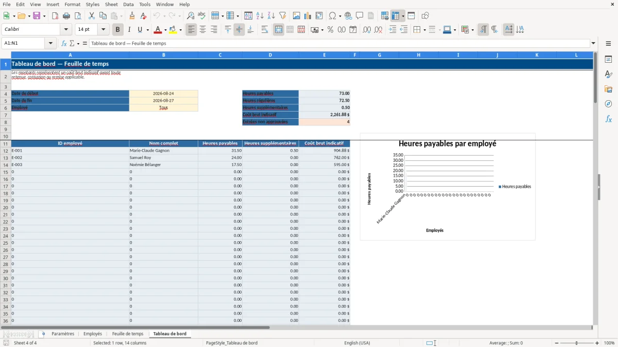
Task: Open the Data menu
Action: point(128,4)
